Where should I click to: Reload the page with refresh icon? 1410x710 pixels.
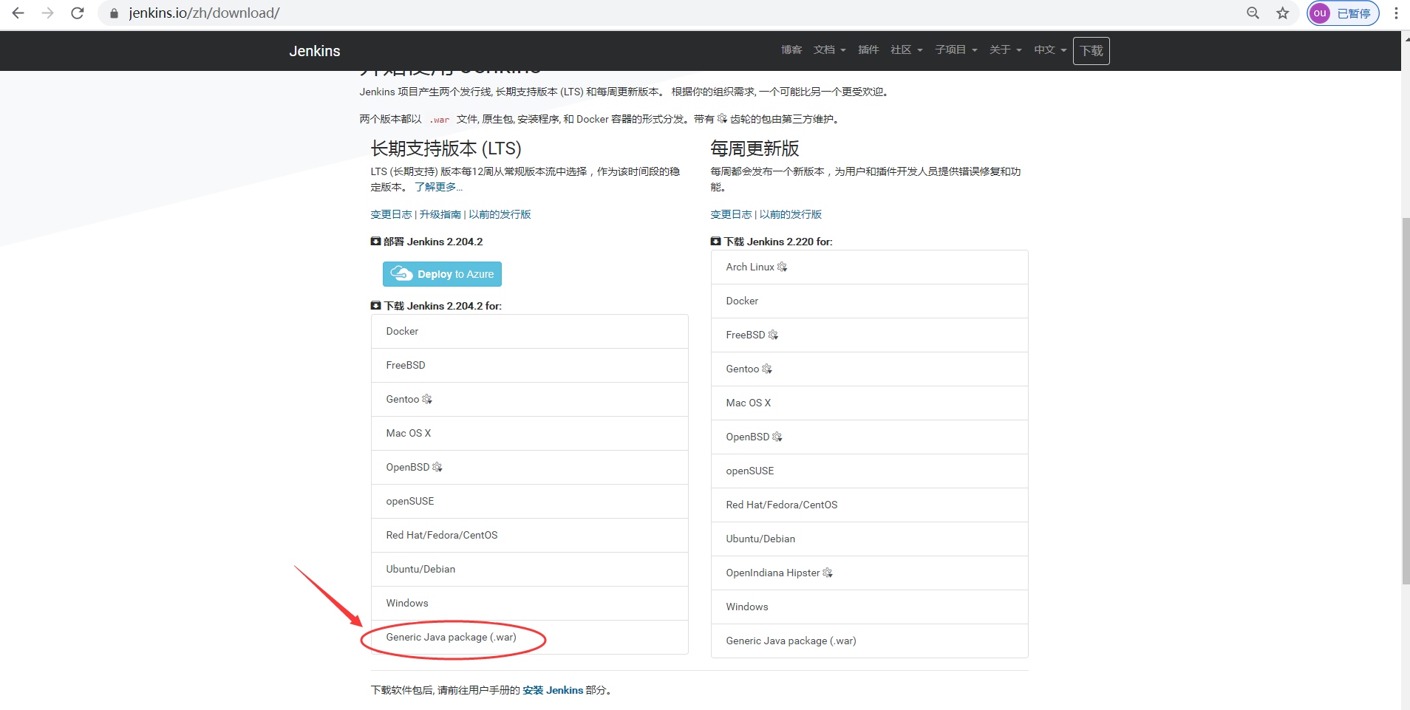pos(78,13)
